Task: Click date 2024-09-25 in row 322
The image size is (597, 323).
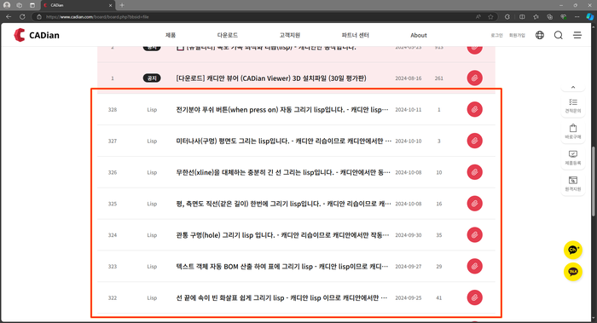Action: (x=409, y=298)
